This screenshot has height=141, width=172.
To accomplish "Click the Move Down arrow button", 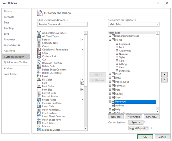I will 164,80.
